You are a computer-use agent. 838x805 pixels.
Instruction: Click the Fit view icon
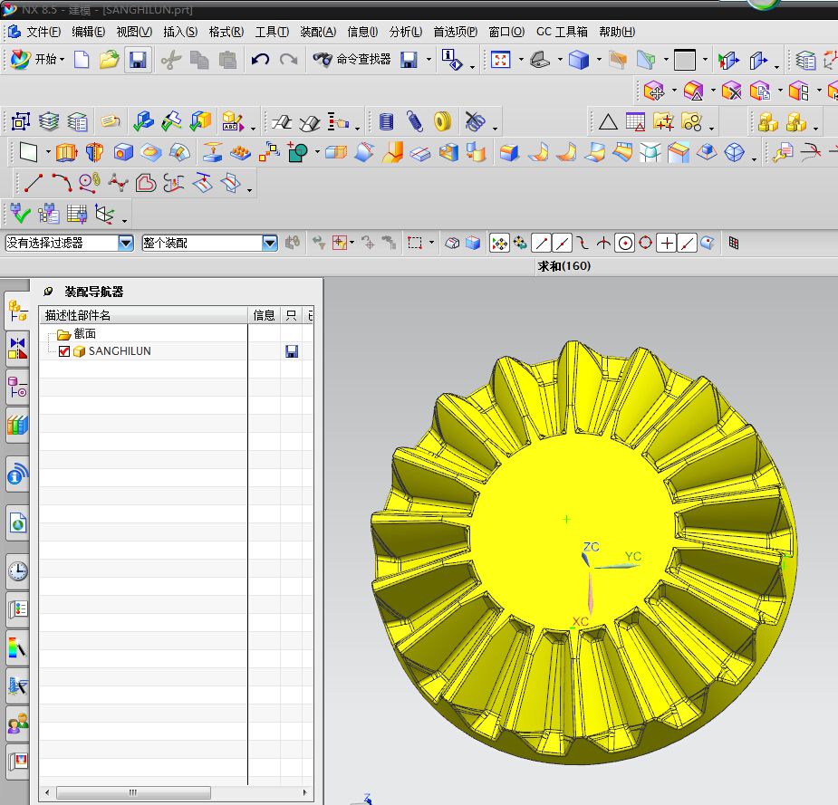[500, 60]
